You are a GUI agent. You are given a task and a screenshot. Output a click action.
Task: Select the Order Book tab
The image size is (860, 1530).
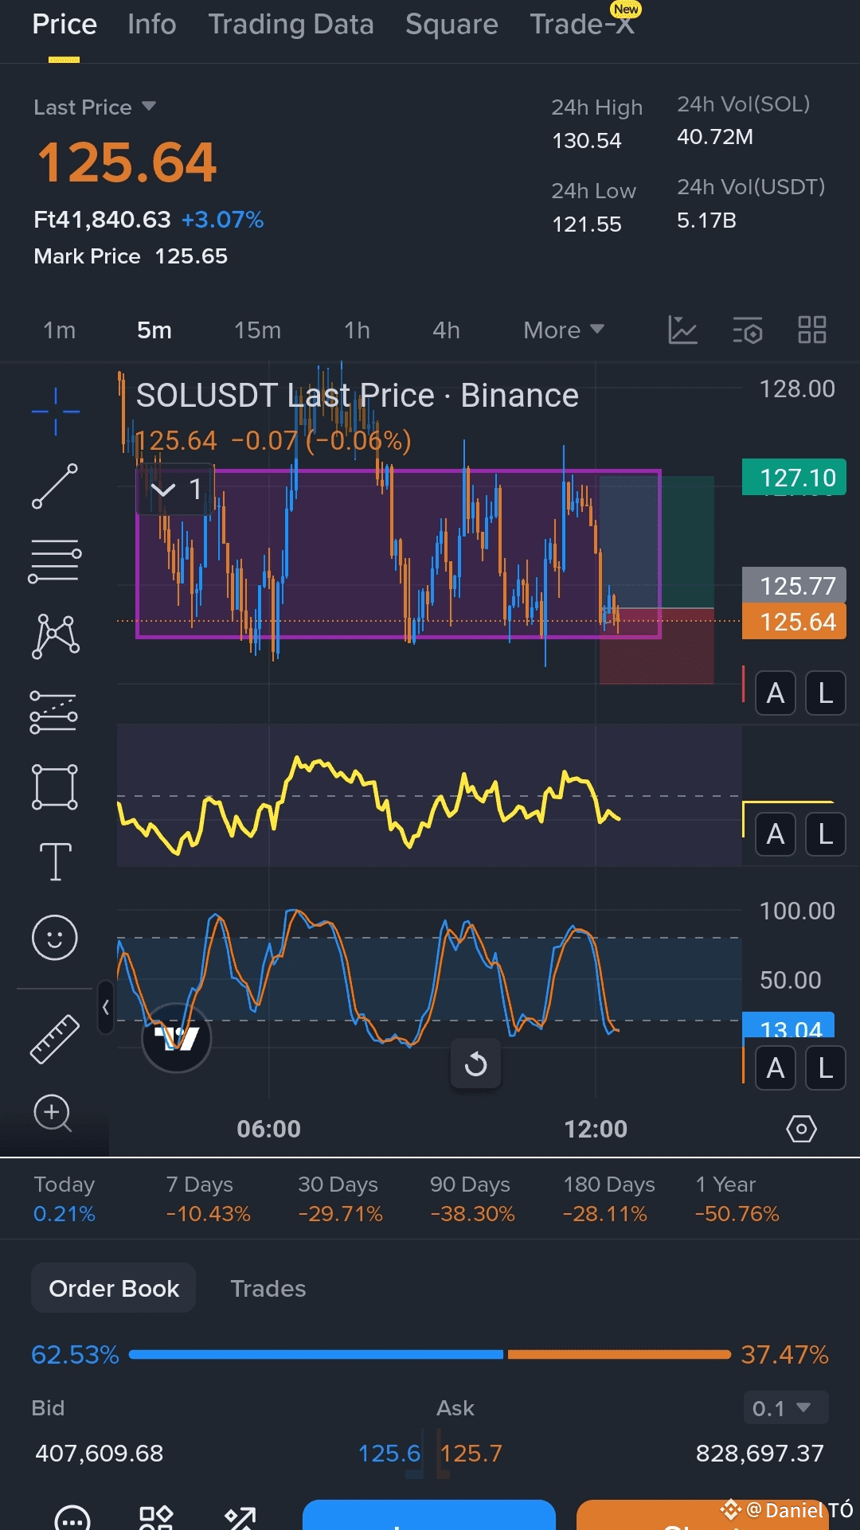(x=114, y=1288)
